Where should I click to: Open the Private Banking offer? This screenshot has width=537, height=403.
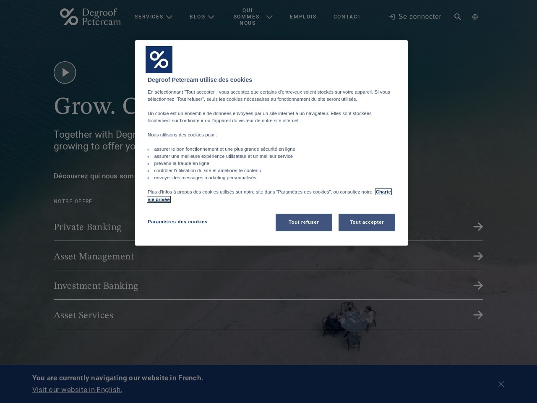point(268,227)
